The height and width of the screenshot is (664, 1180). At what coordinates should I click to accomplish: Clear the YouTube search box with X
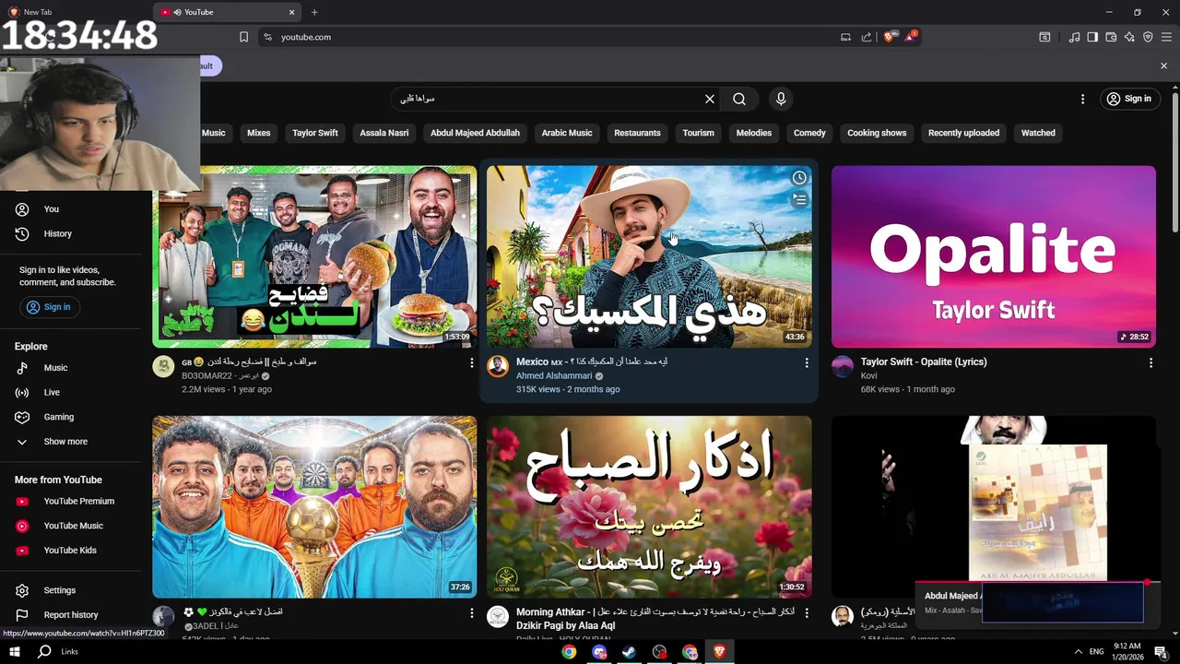pos(710,99)
